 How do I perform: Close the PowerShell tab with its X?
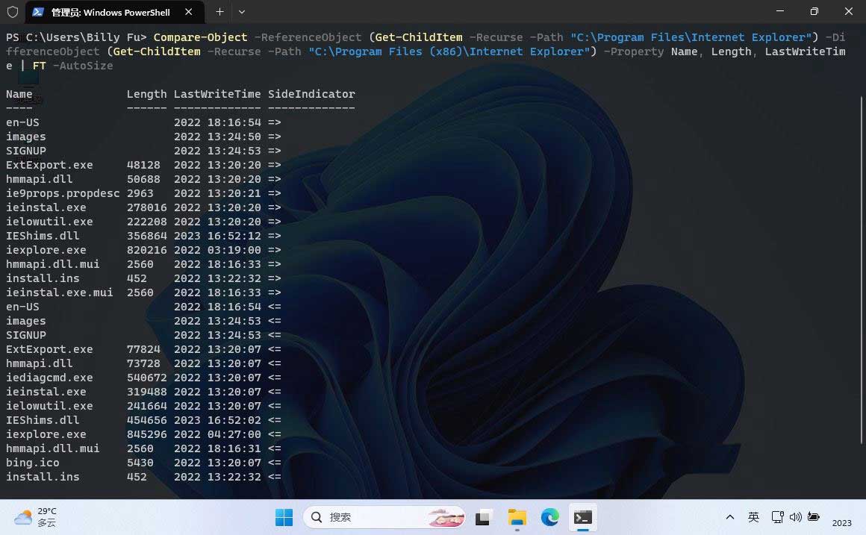pos(189,12)
